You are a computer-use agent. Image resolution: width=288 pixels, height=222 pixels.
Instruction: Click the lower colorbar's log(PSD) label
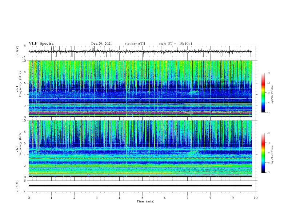point(272,154)
